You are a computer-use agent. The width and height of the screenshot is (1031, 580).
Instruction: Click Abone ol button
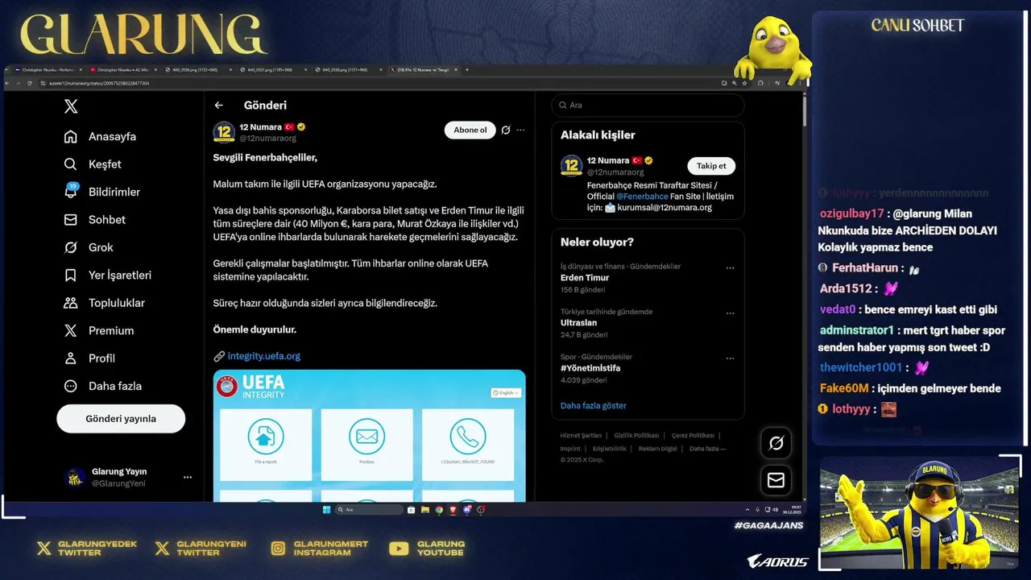pyautogui.click(x=470, y=130)
